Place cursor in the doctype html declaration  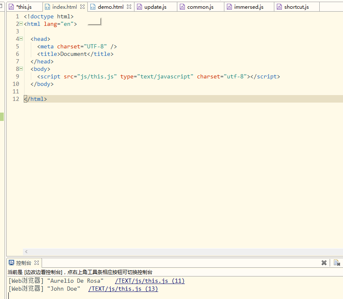pos(49,16)
